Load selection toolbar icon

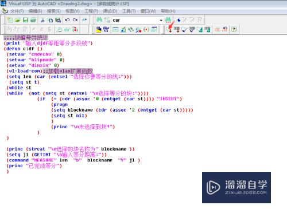[x=177, y=30]
